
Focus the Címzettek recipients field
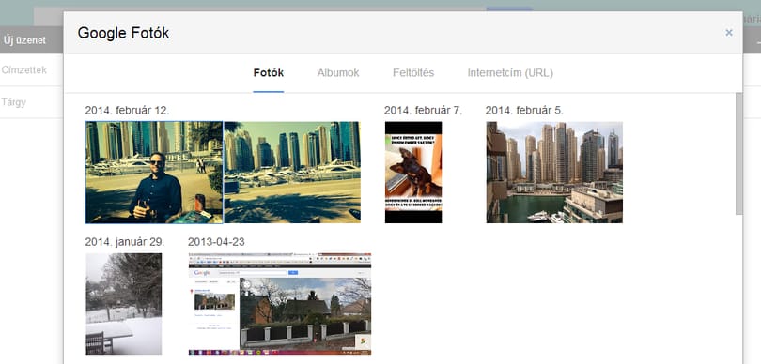(x=32, y=70)
